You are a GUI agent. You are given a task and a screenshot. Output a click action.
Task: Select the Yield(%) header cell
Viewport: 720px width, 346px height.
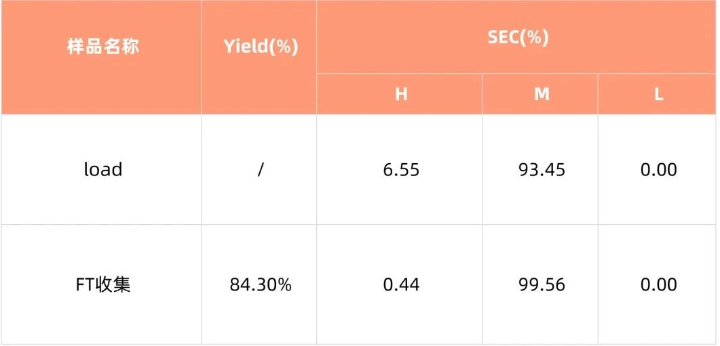click(x=261, y=47)
